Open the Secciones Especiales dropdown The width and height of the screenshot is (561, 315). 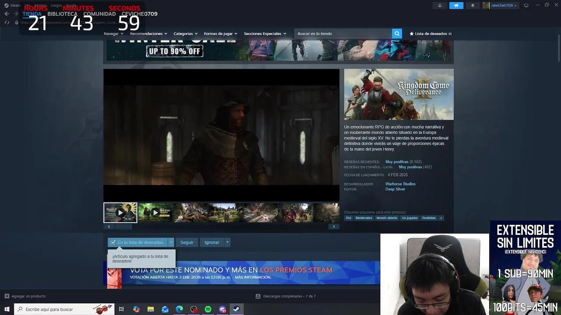click(265, 34)
